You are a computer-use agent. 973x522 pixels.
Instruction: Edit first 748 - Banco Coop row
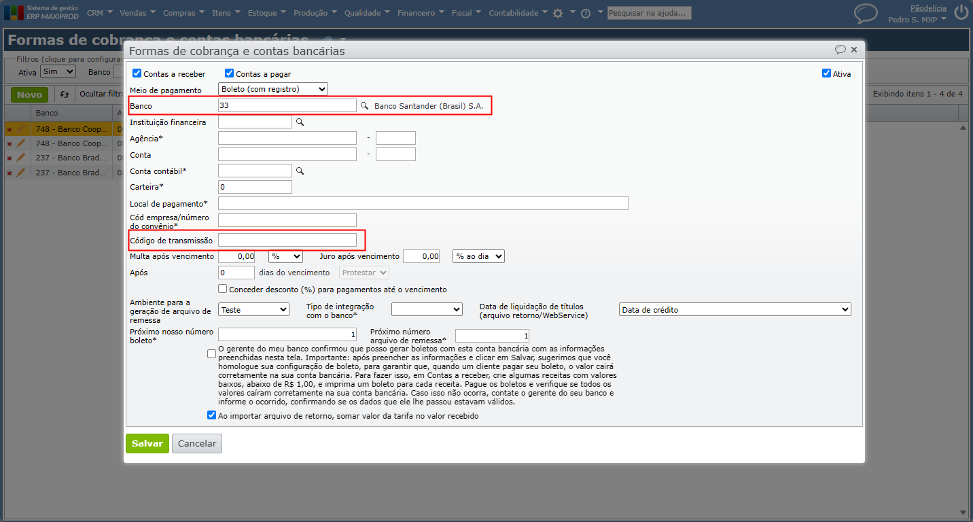click(21, 128)
